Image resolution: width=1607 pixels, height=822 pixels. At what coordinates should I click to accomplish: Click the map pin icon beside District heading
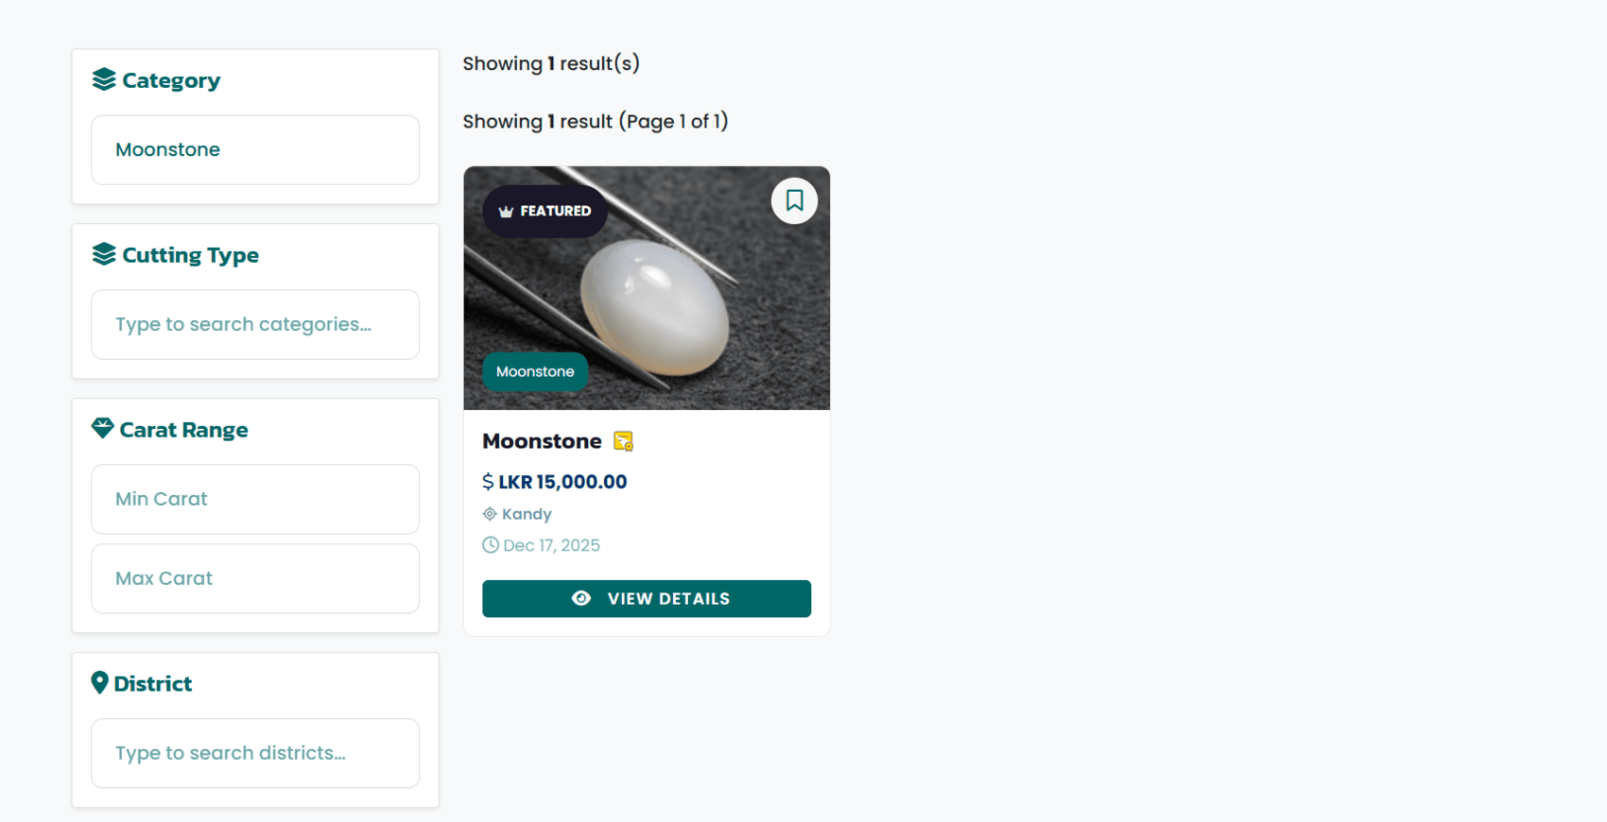pyautogui.click(x=100, y=682)
